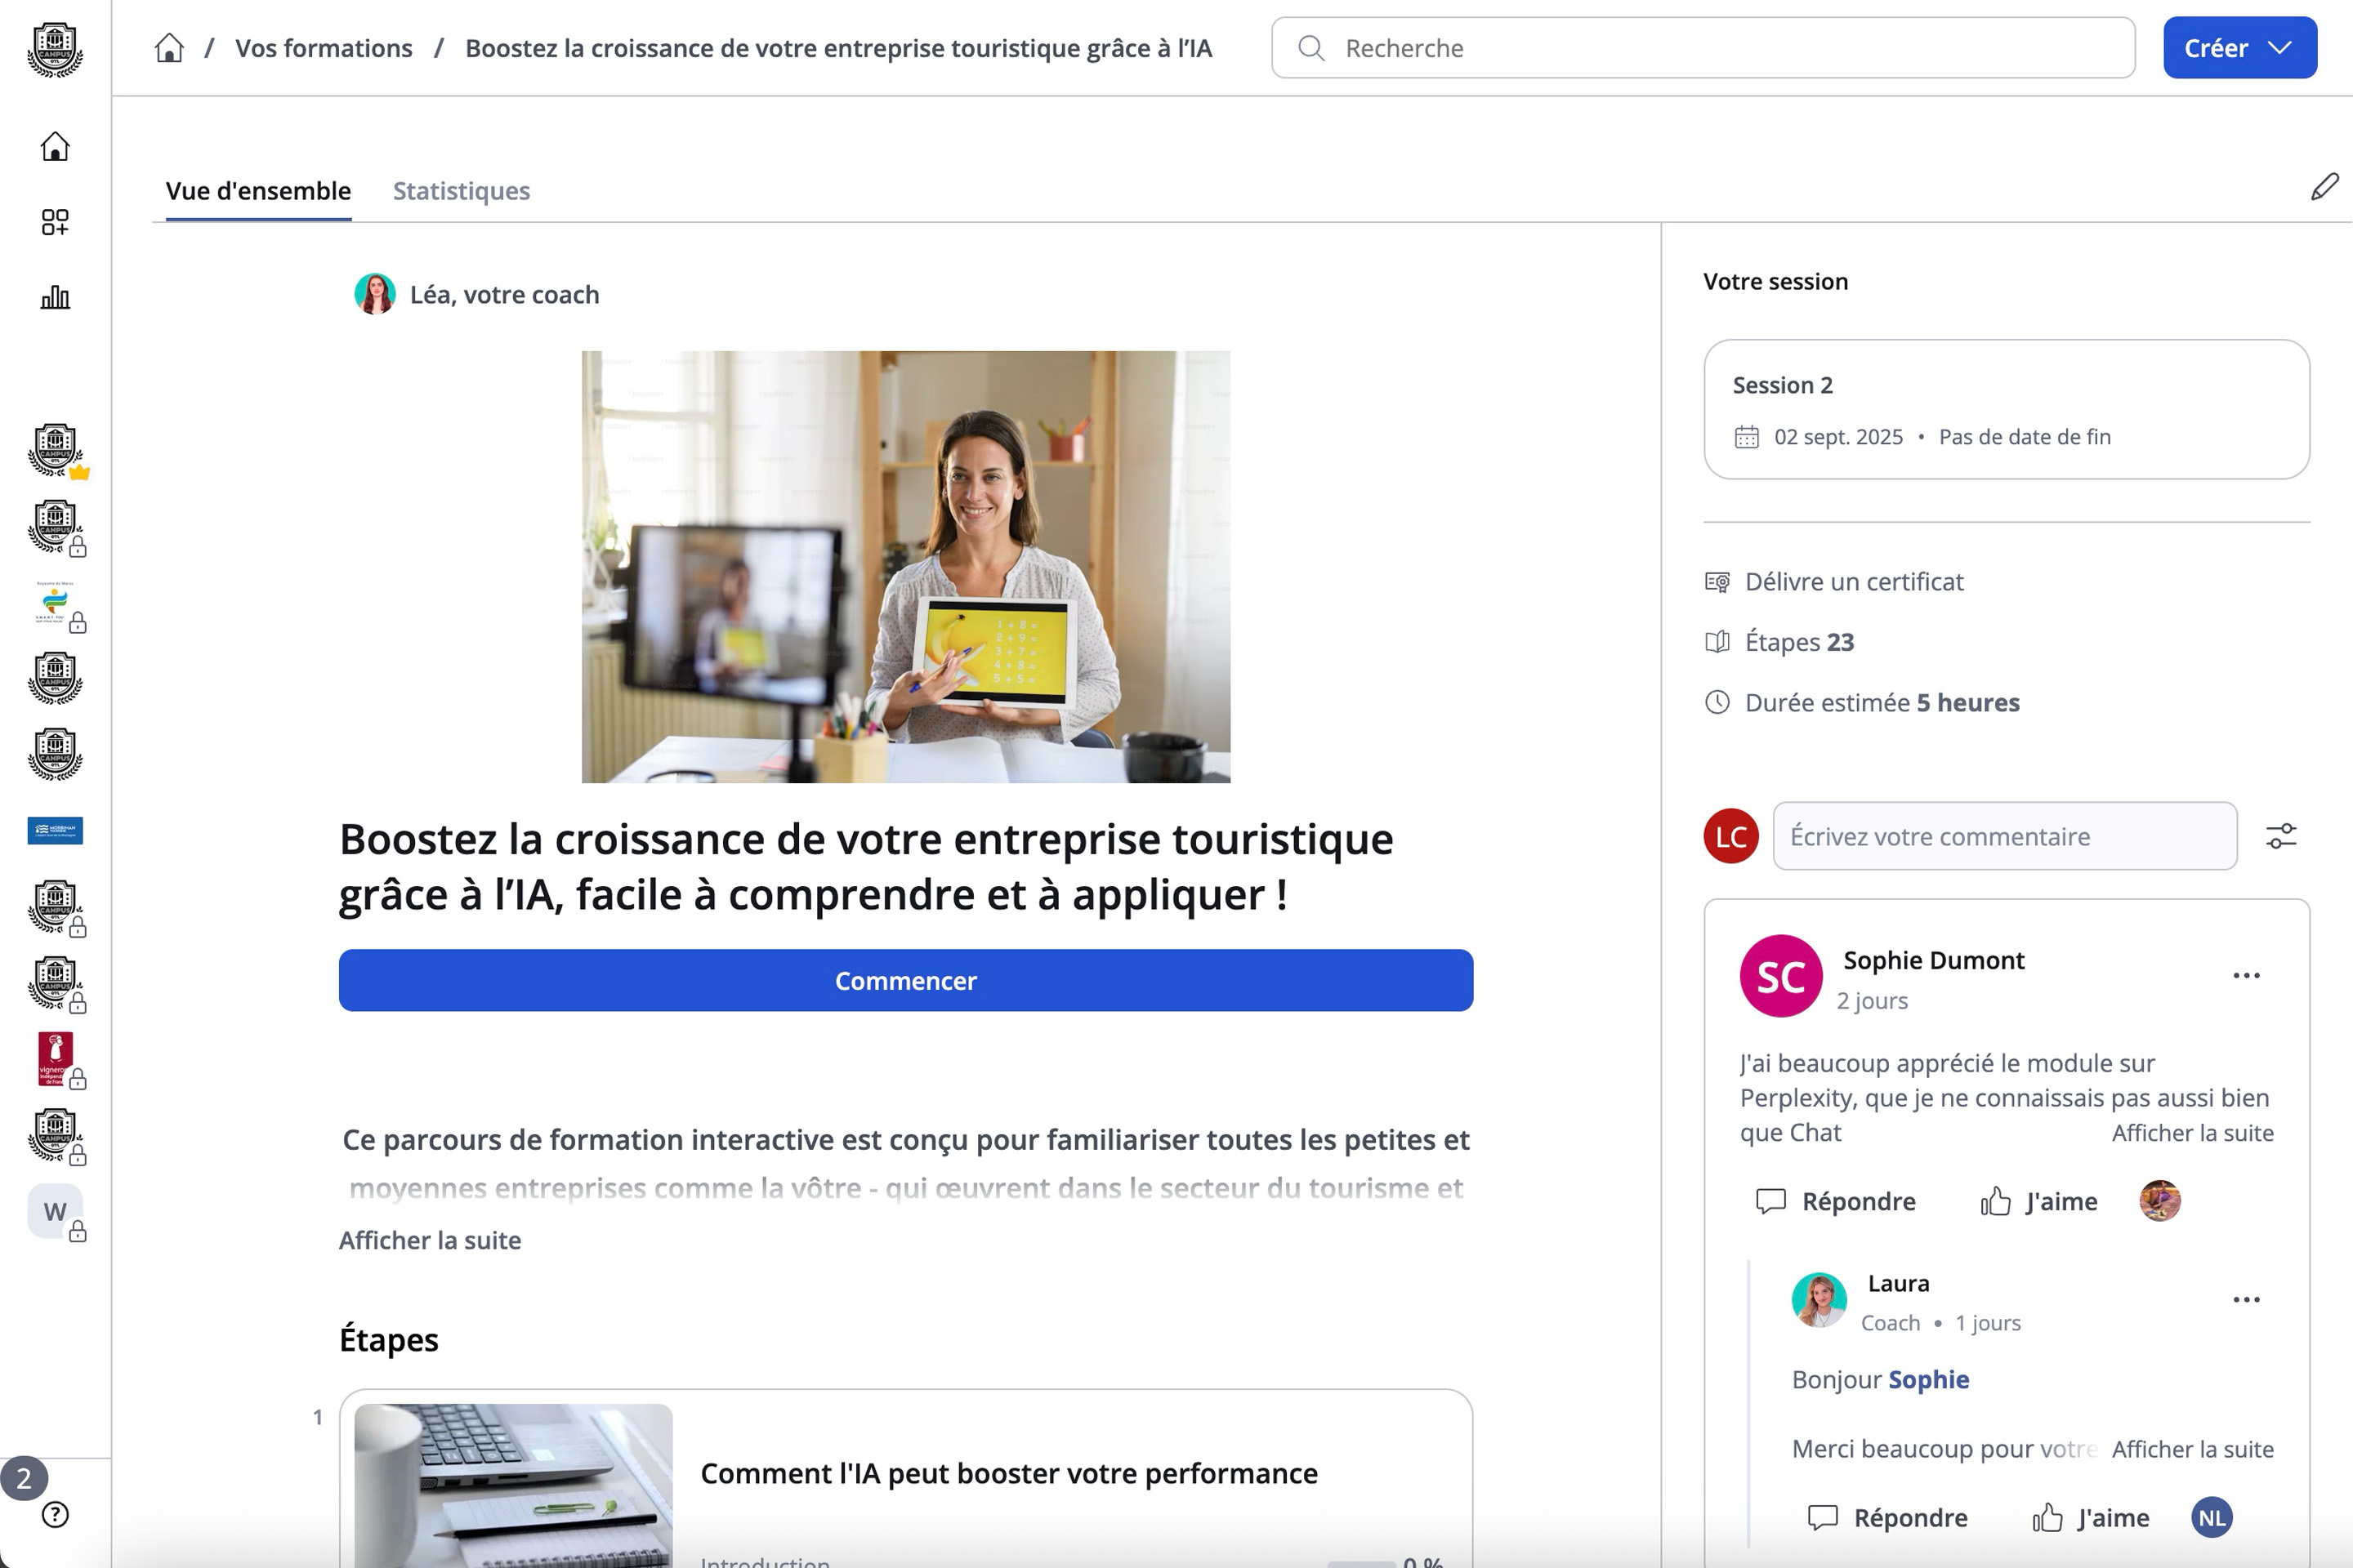
Task: Expand the description with Afficher la suite
Action: (x=431, y=1240)
